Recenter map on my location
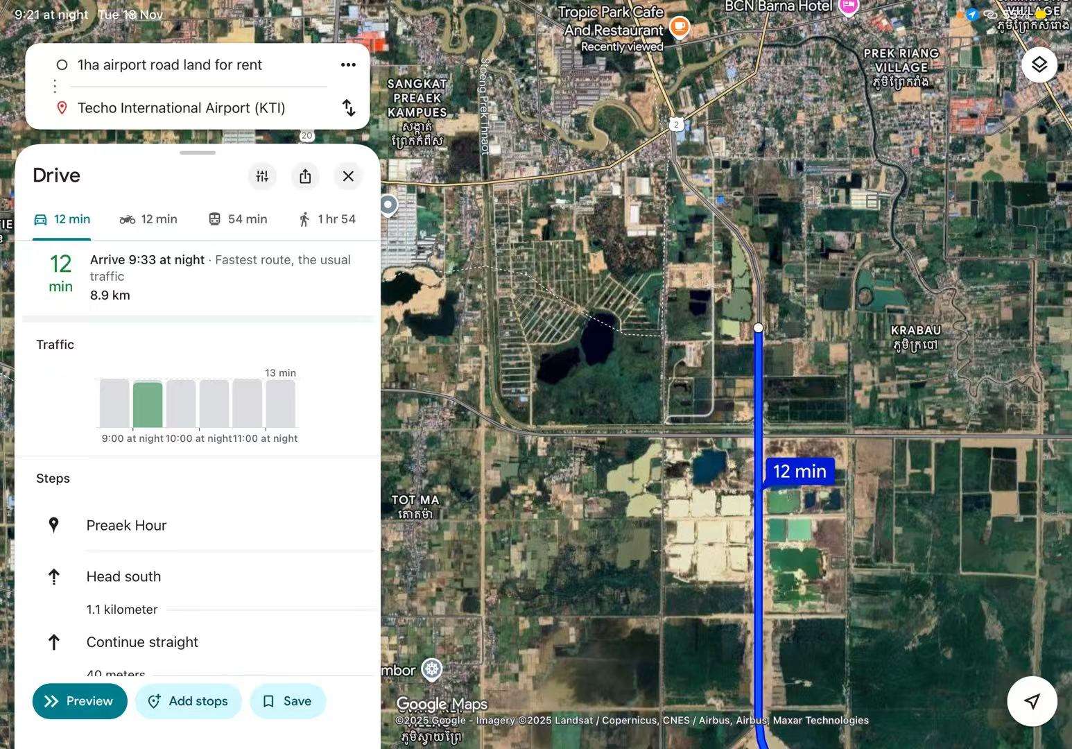 (1031, 701)
